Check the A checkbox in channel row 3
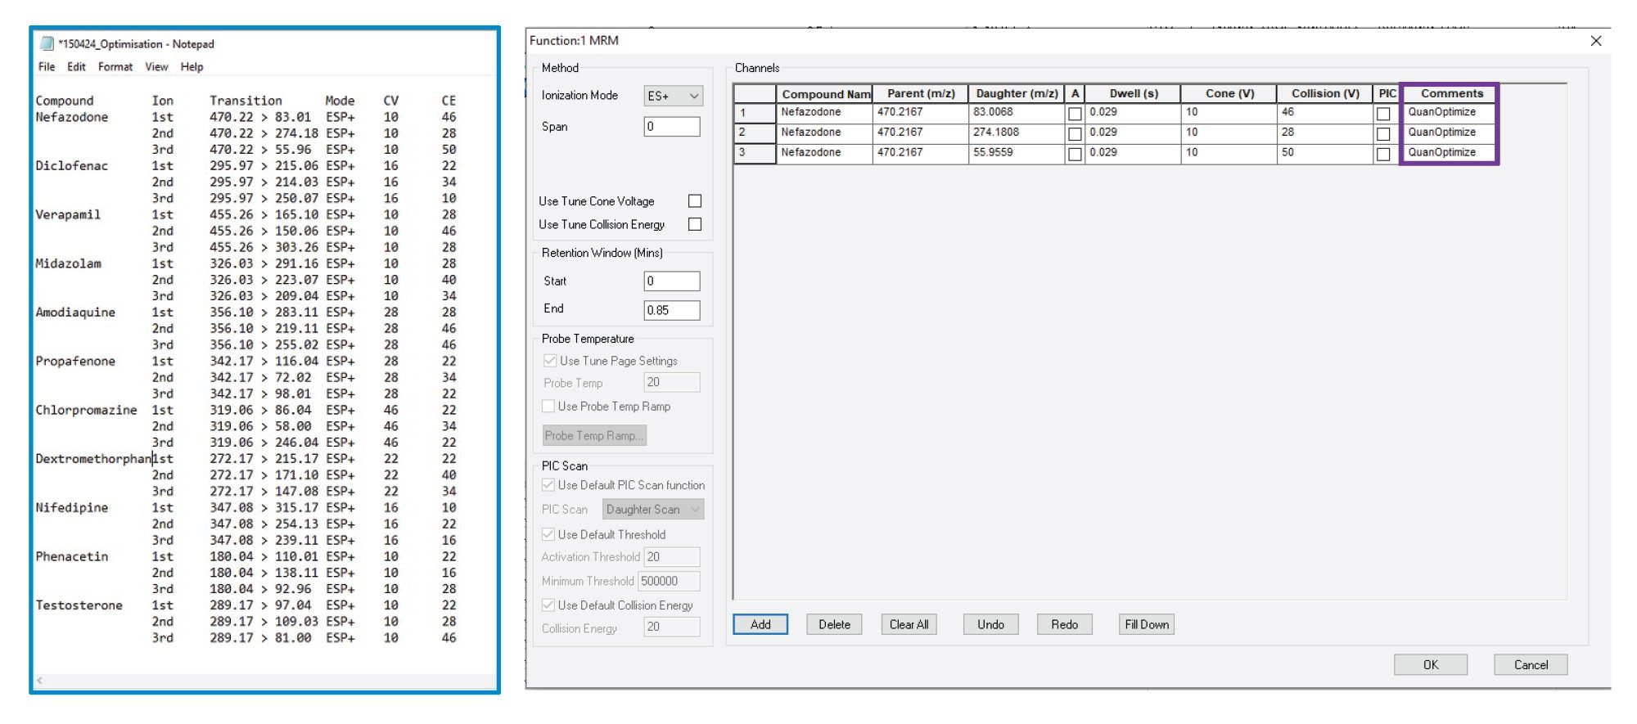Screen dimensions: 1637x724 [x=1075, y=154]
